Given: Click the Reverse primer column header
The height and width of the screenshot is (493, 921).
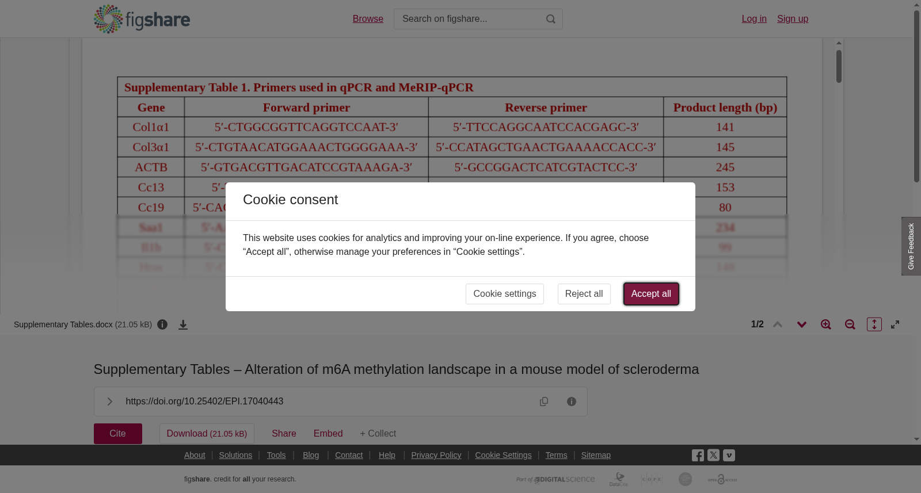Looking at the screenshot, I should [x=546, y=108].
